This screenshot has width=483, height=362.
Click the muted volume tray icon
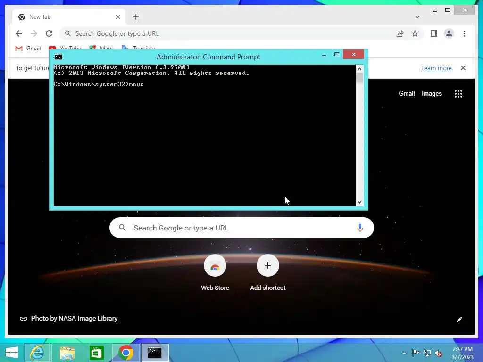point(439,353)
